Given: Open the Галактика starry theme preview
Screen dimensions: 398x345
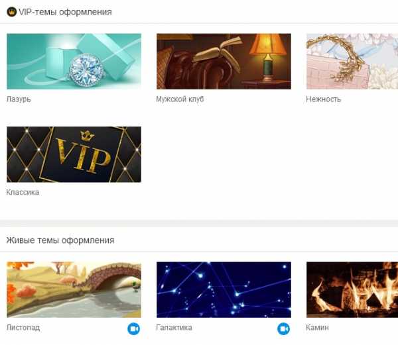Looking at the screenshot, I should click(224, 290).
